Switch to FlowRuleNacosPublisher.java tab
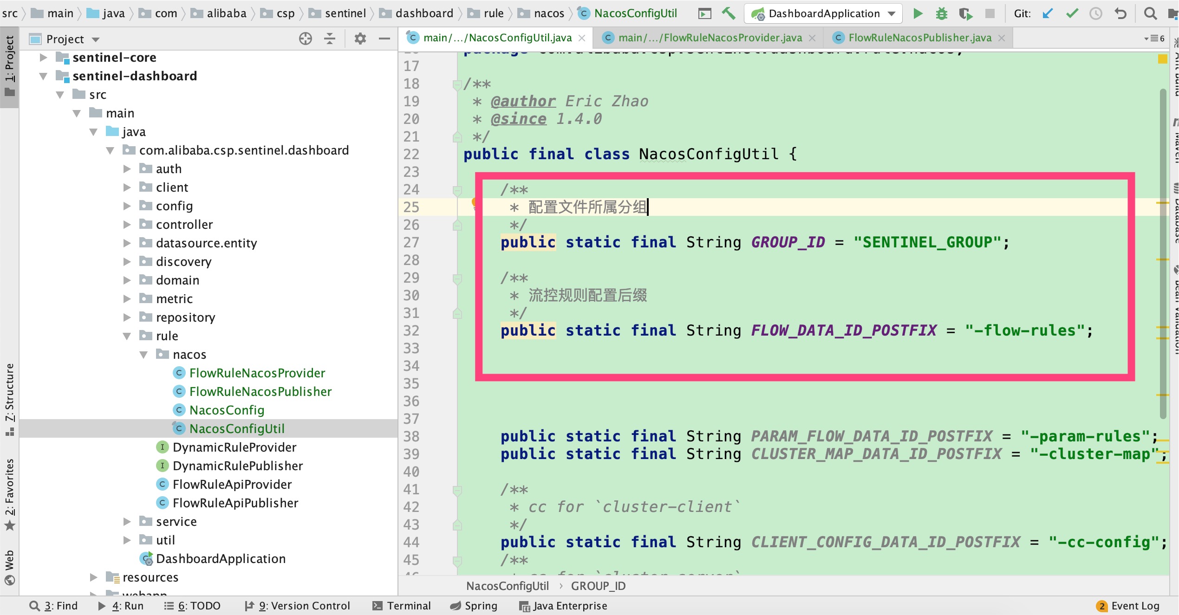Screen dimensions: 1179x615 pos(919,38)
